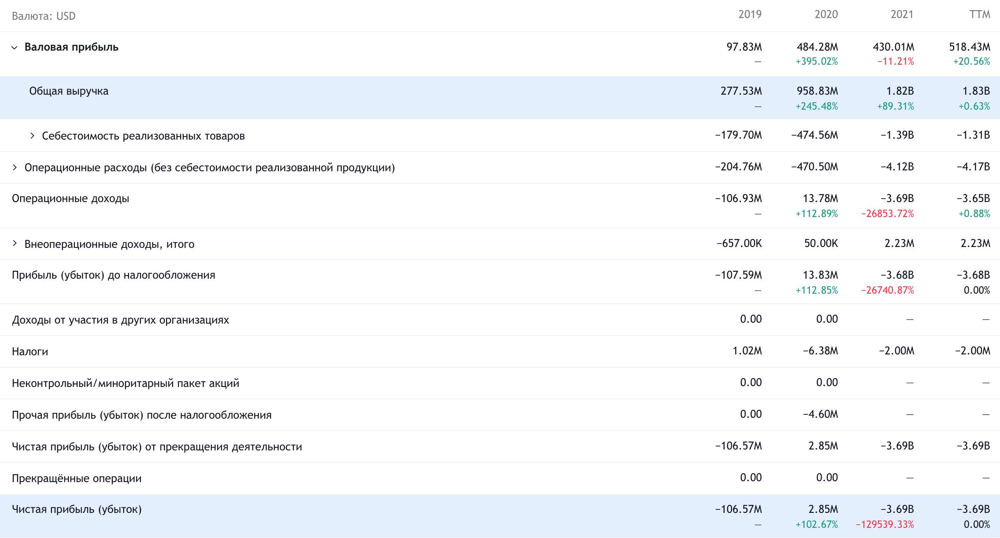Click total revenue TTM value 1.83B
Screen dimensions: 1000x538
pyautogui.click(x=976, y=91)
